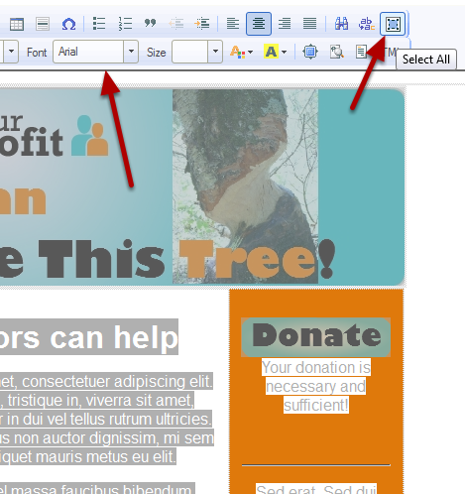Apply block quote formatting

click(151, 24)
